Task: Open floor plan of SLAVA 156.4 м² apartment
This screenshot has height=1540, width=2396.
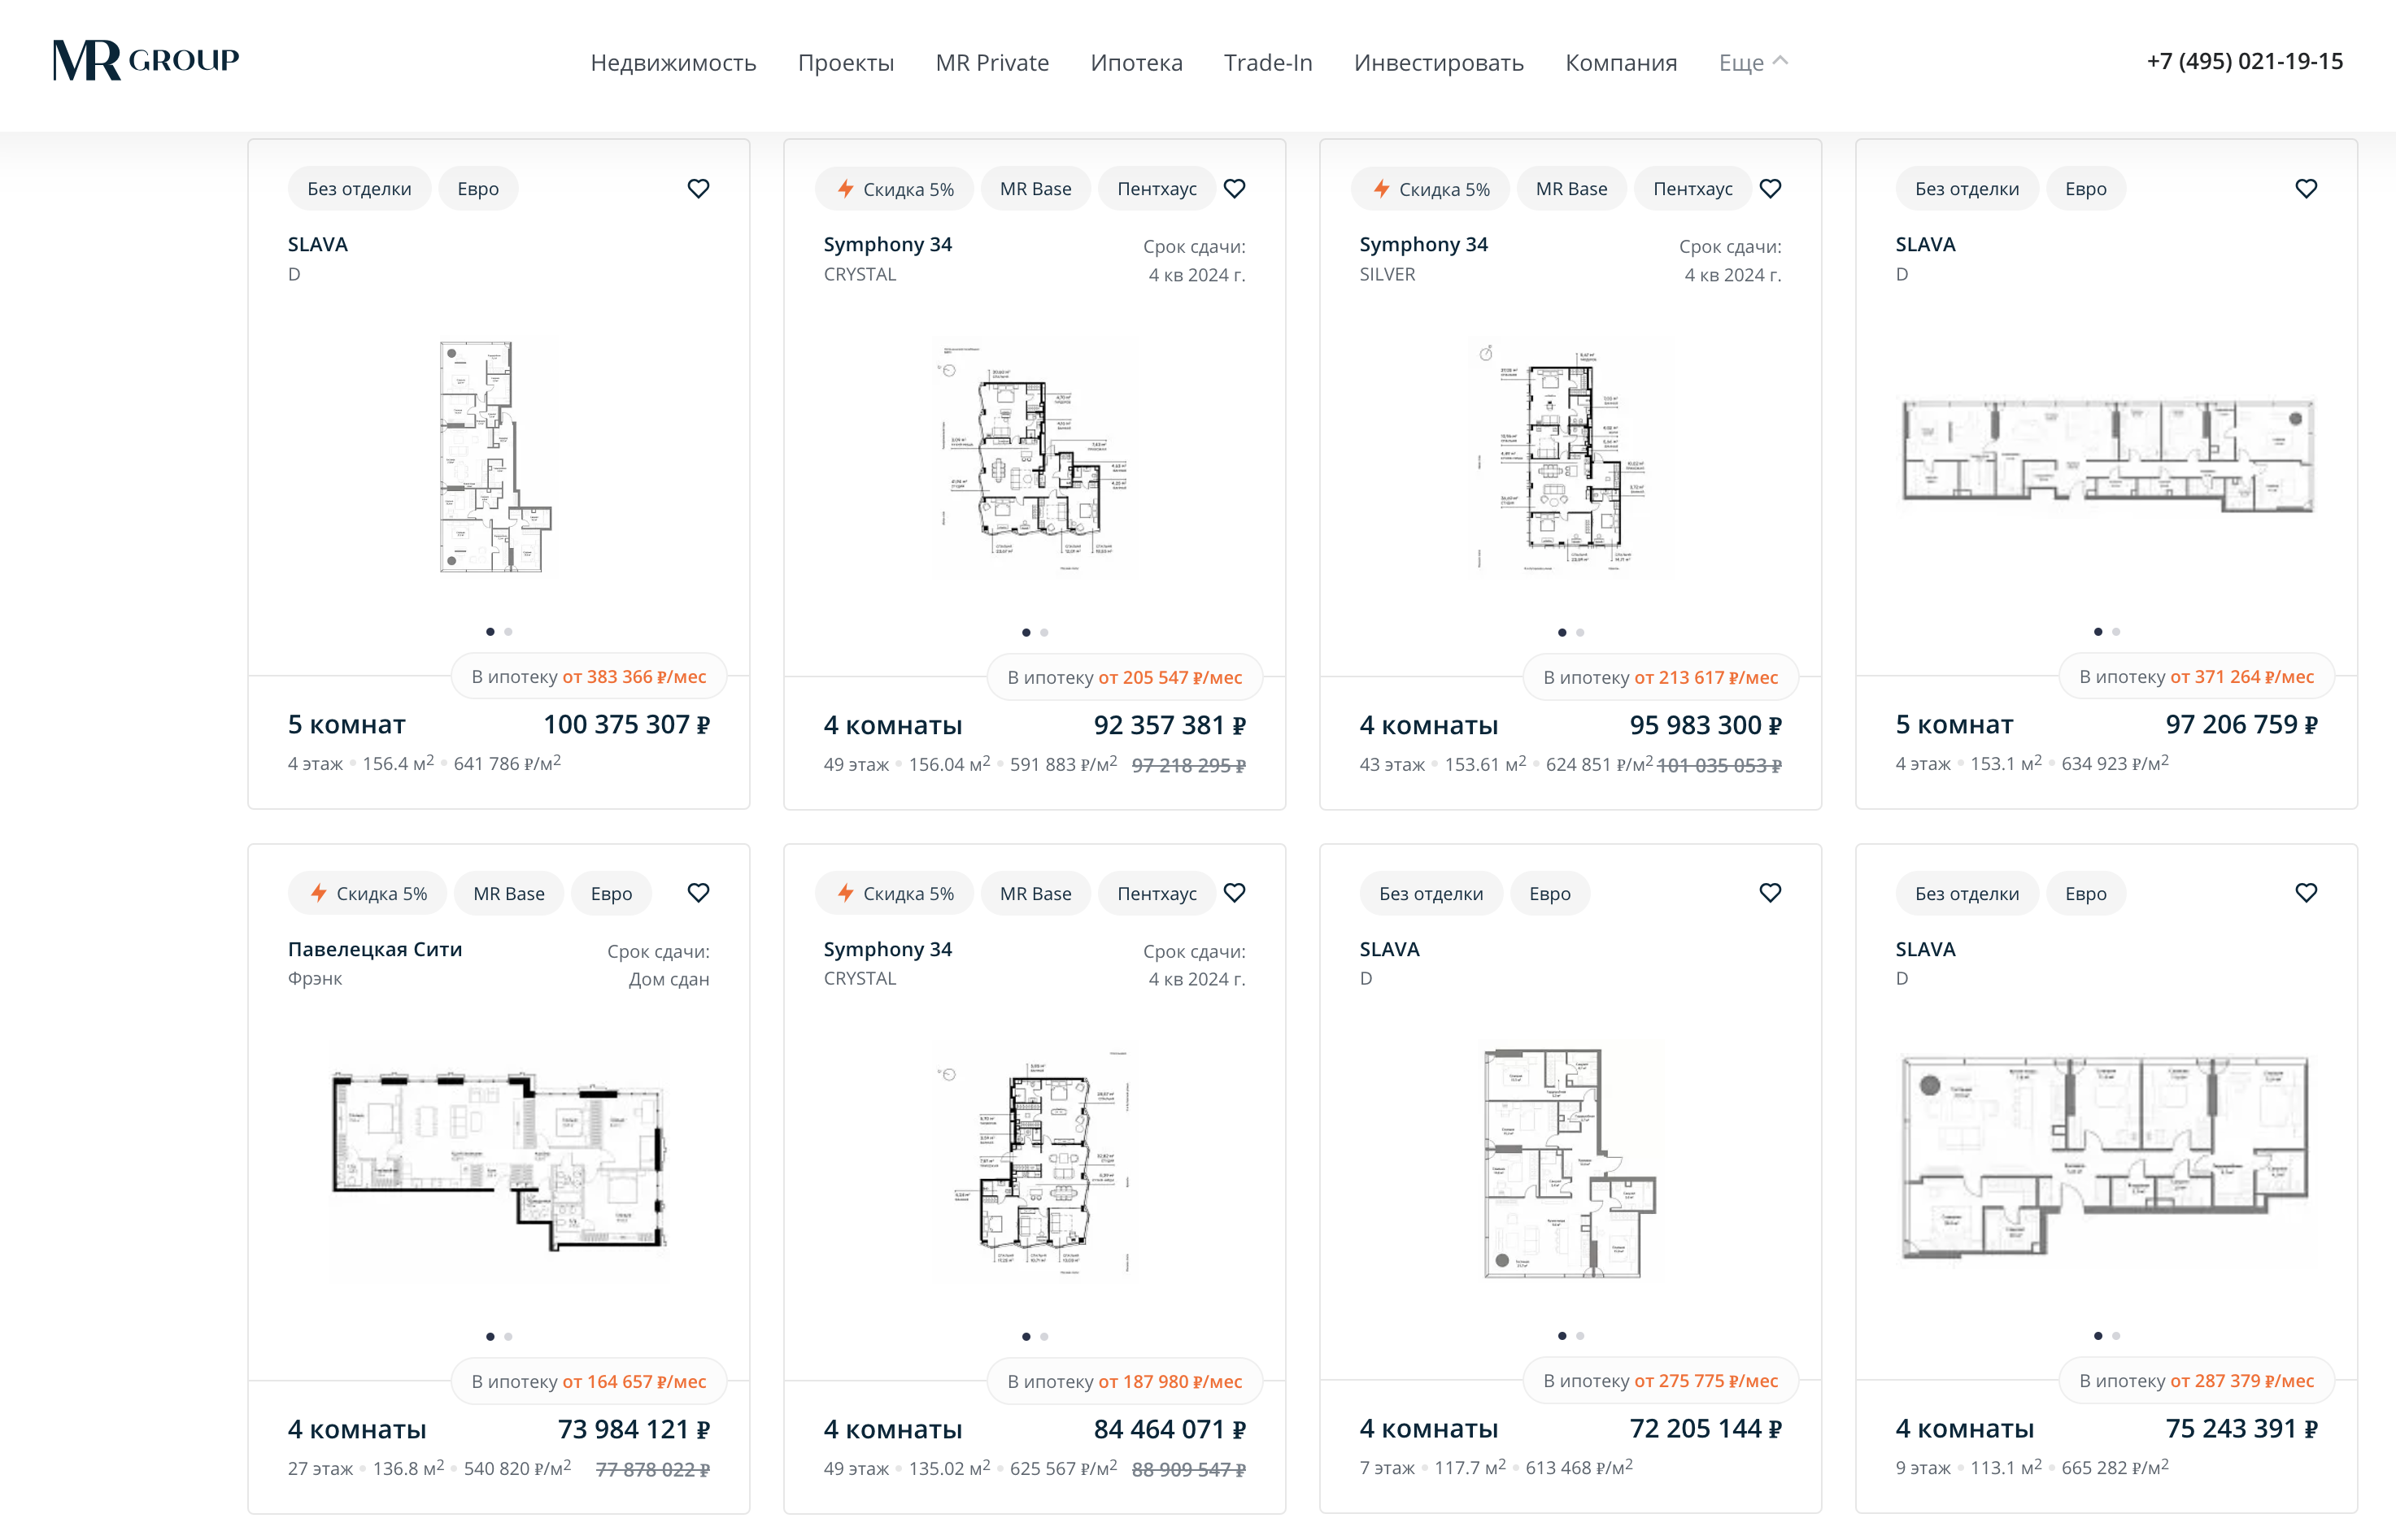Action: (x=496, y=456)
